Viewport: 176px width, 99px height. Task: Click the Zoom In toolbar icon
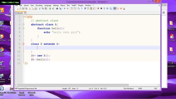[64, 9]
